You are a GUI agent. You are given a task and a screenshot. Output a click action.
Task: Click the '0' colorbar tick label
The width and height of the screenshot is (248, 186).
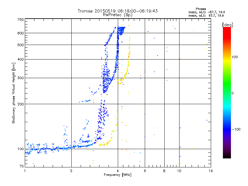pyautogui.click(x=232, y=93)
